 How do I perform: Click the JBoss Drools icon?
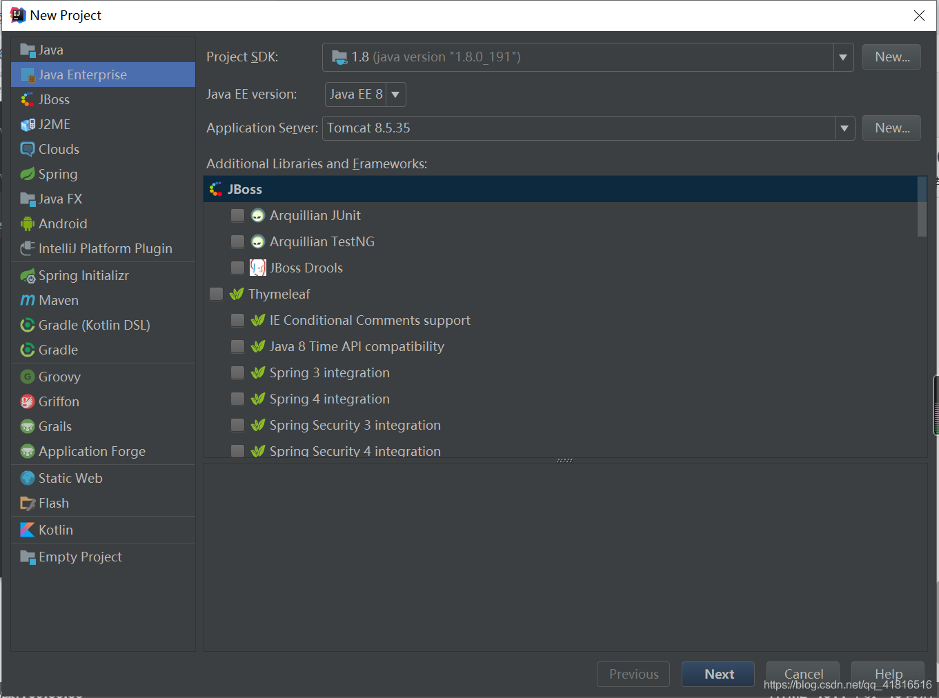tap(258, 268)
